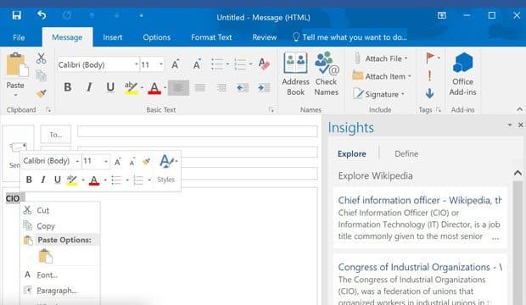
Task: Open Office Add-ins
Action: coord(462,74)
